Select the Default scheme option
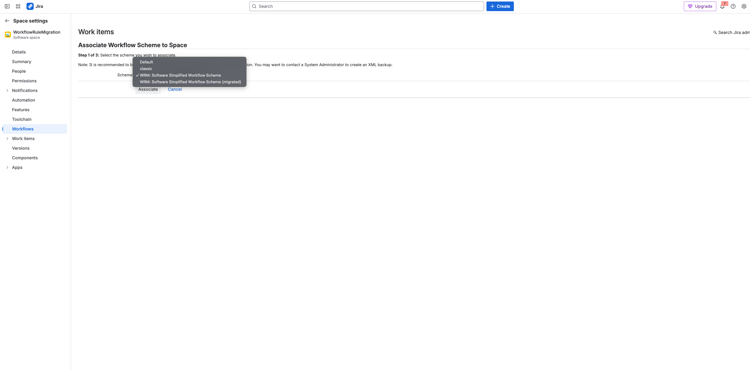This screenshot has height=370, width=750. click(x=146, y=62)
